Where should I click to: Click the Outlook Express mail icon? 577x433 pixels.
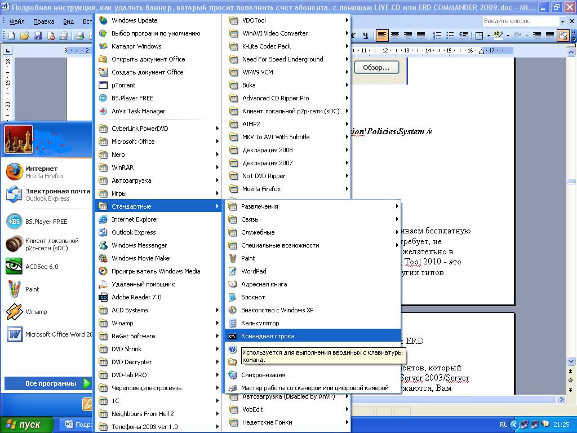[x=14, y=195]
